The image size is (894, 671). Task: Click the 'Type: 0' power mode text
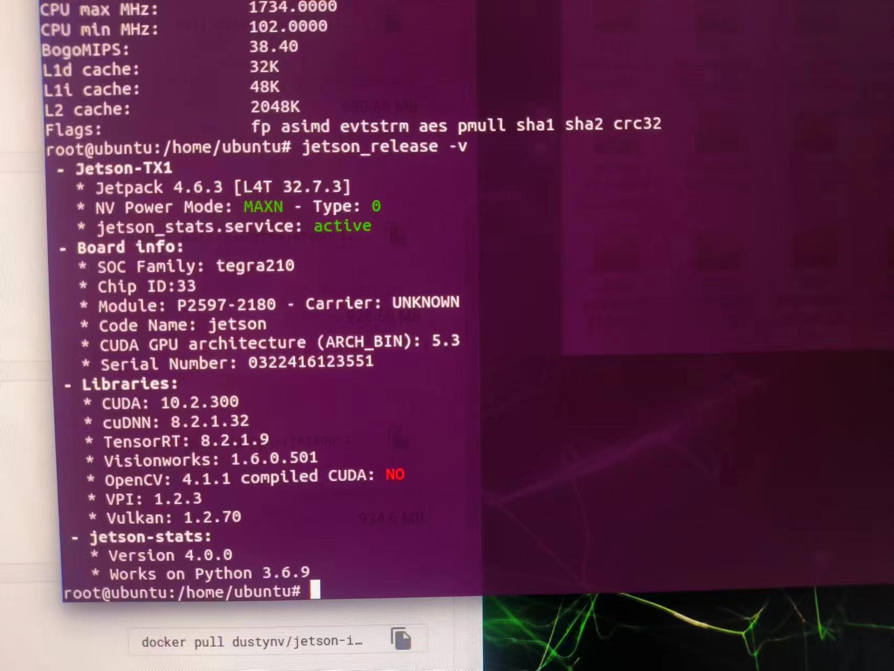(347, 206)
